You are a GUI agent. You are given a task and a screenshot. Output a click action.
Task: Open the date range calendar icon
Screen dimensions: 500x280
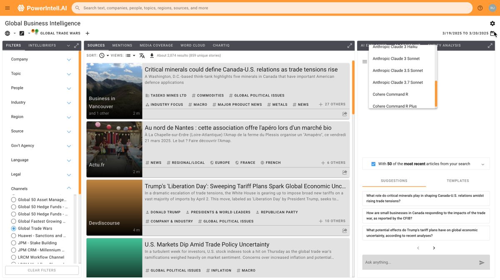click(x=492, y=33)
